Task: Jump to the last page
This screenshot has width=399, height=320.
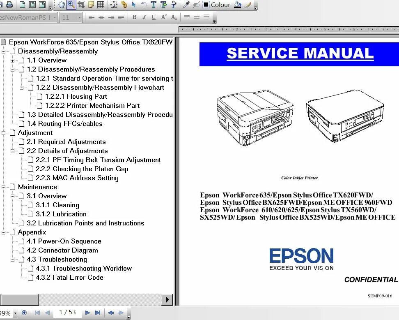Action: (x=98, y=313)
